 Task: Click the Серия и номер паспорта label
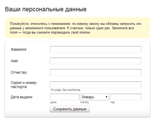point(24,85)
